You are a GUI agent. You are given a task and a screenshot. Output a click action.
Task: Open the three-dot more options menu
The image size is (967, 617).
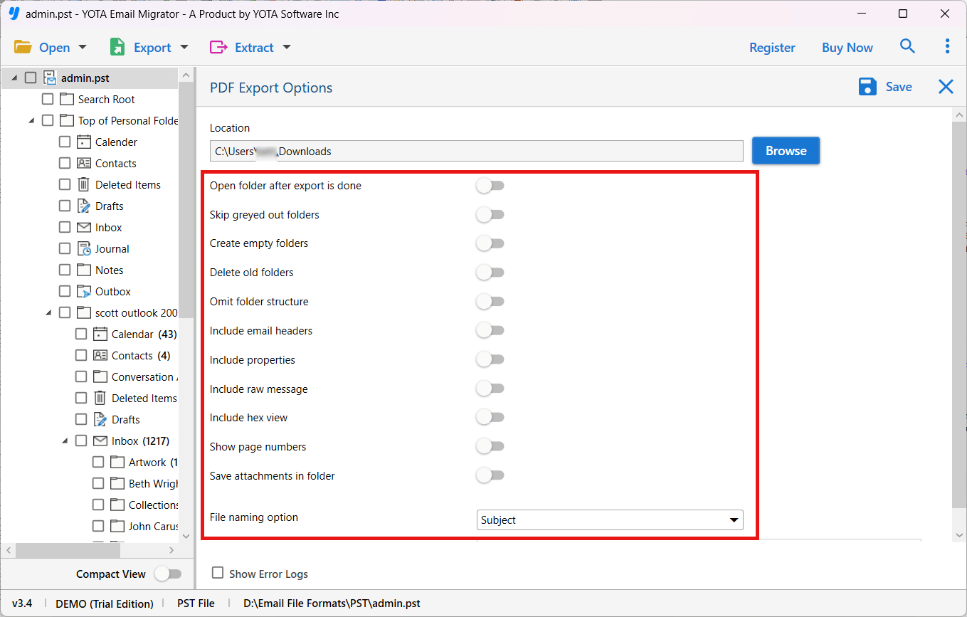(x=947, y=47)
